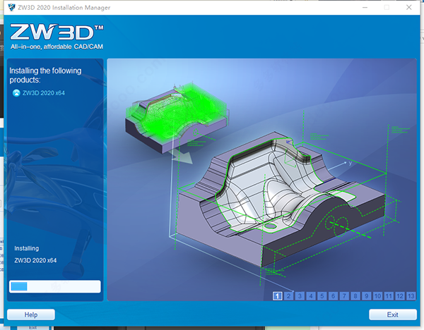
Task: Click the ZW3D 2020 x64 product icon
Action: click(16, 93)
